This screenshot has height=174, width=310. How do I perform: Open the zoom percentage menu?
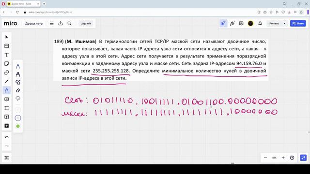274,158
